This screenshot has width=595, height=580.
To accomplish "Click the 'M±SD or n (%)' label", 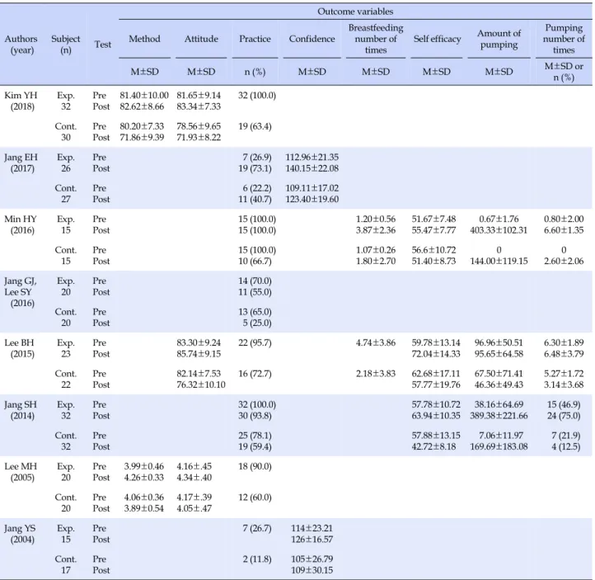I will pyautogui.click(x=564, y=72).
